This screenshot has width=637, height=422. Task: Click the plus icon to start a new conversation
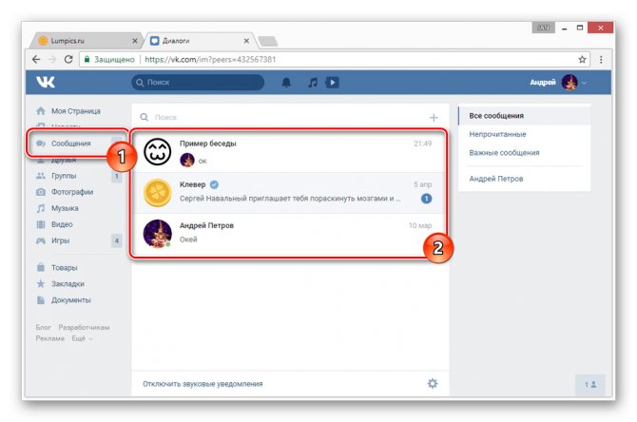434,117
